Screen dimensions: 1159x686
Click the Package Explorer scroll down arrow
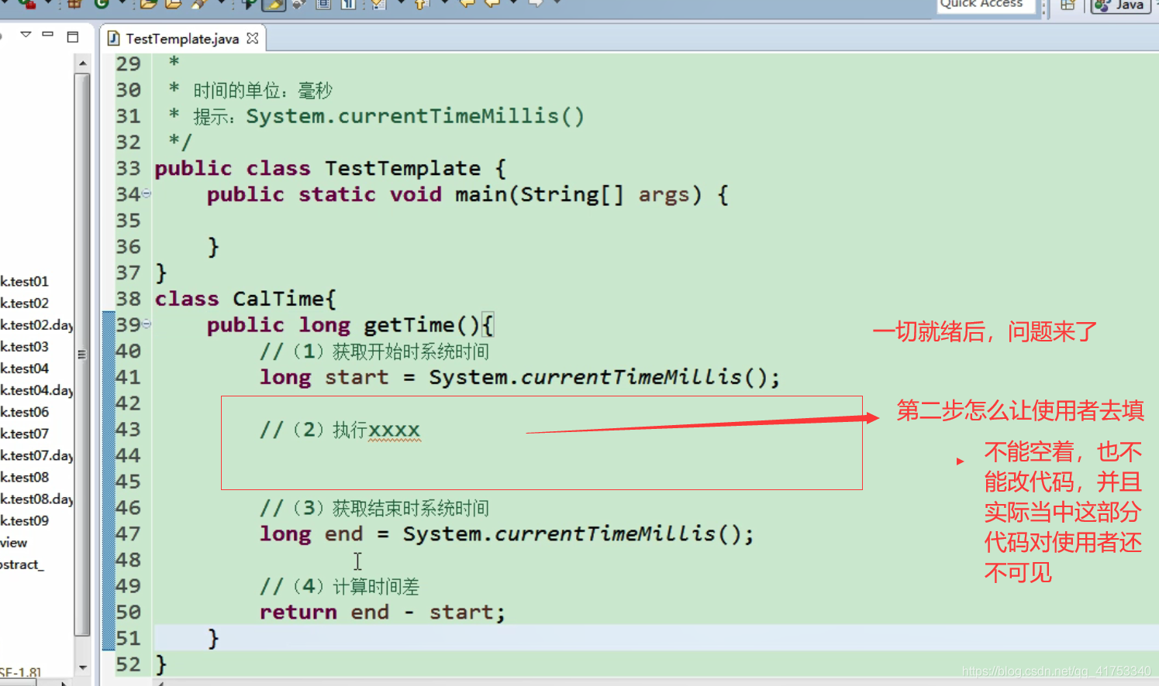point(82,667)
